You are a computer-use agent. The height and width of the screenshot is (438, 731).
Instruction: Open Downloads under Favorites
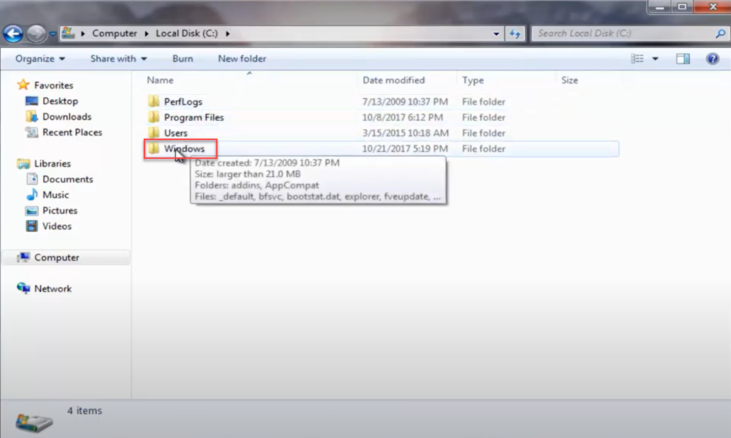[67, 117]
